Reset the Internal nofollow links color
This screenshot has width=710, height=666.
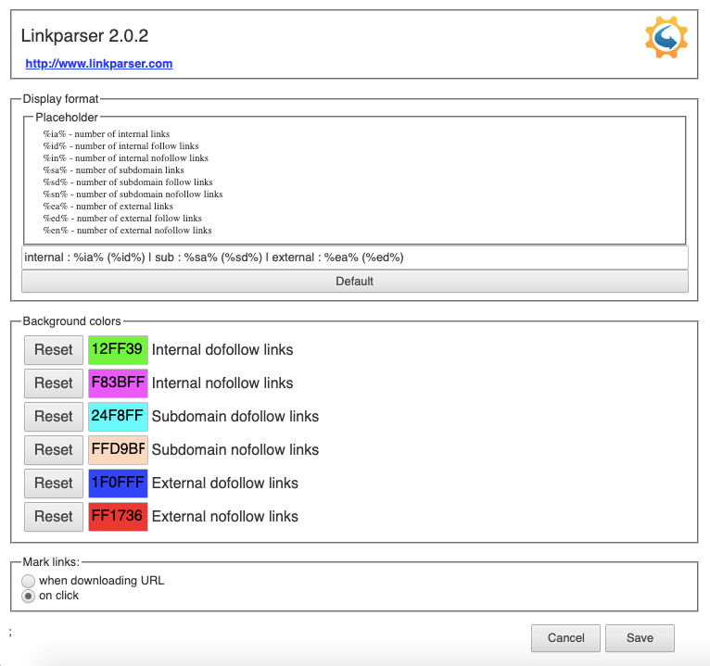54,383
